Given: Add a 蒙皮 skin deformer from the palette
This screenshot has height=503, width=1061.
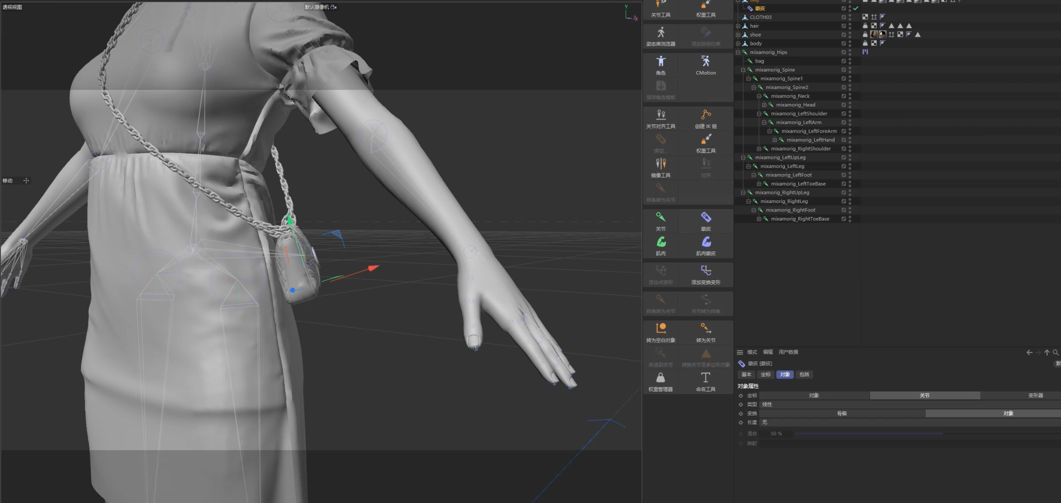Looking at the screenshot, I should click(x=706, y=221).
